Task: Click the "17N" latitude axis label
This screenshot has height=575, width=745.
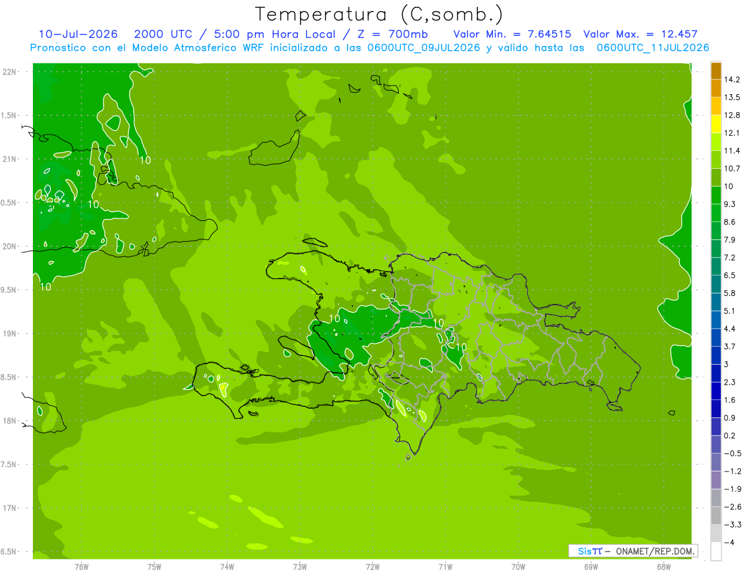Action: [9, 508]
